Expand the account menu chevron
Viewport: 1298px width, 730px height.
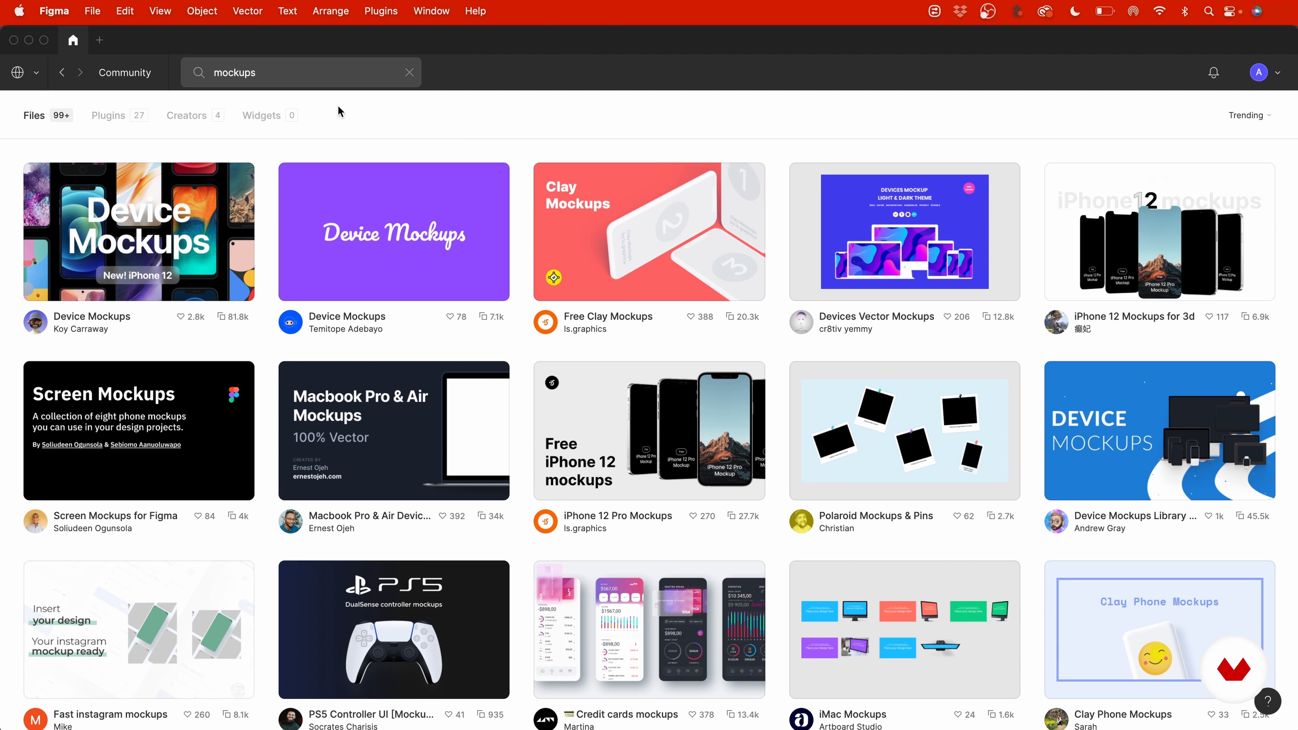(1277, 73)
